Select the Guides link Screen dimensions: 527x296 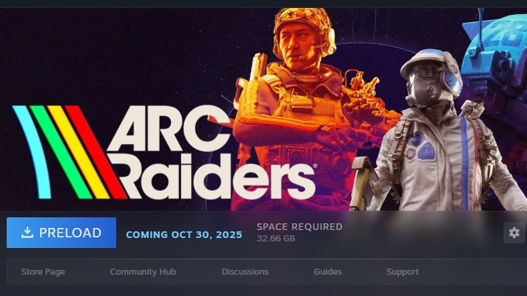[328, 271]
